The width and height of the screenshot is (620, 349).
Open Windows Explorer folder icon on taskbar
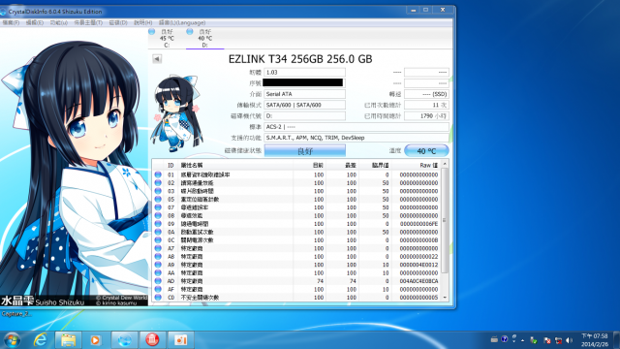point(68,340)
